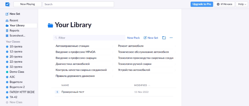249x106 pixels.
Task: Click Upgrade to Pro button
Action: (202, 4)
